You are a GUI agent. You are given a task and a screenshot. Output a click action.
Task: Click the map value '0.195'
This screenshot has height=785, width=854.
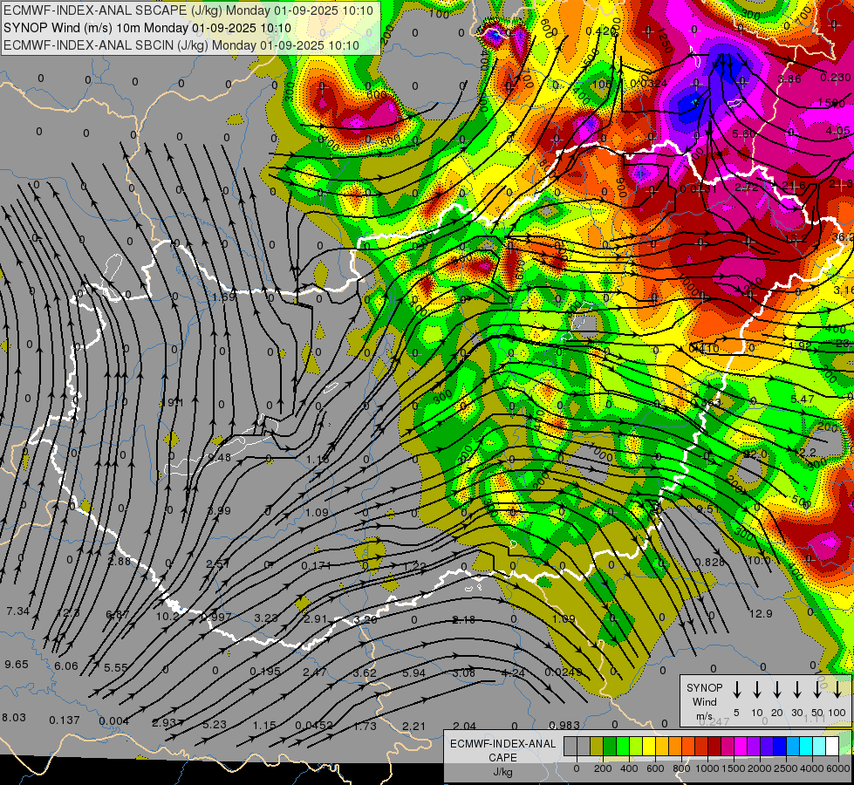tap(264, 671)
